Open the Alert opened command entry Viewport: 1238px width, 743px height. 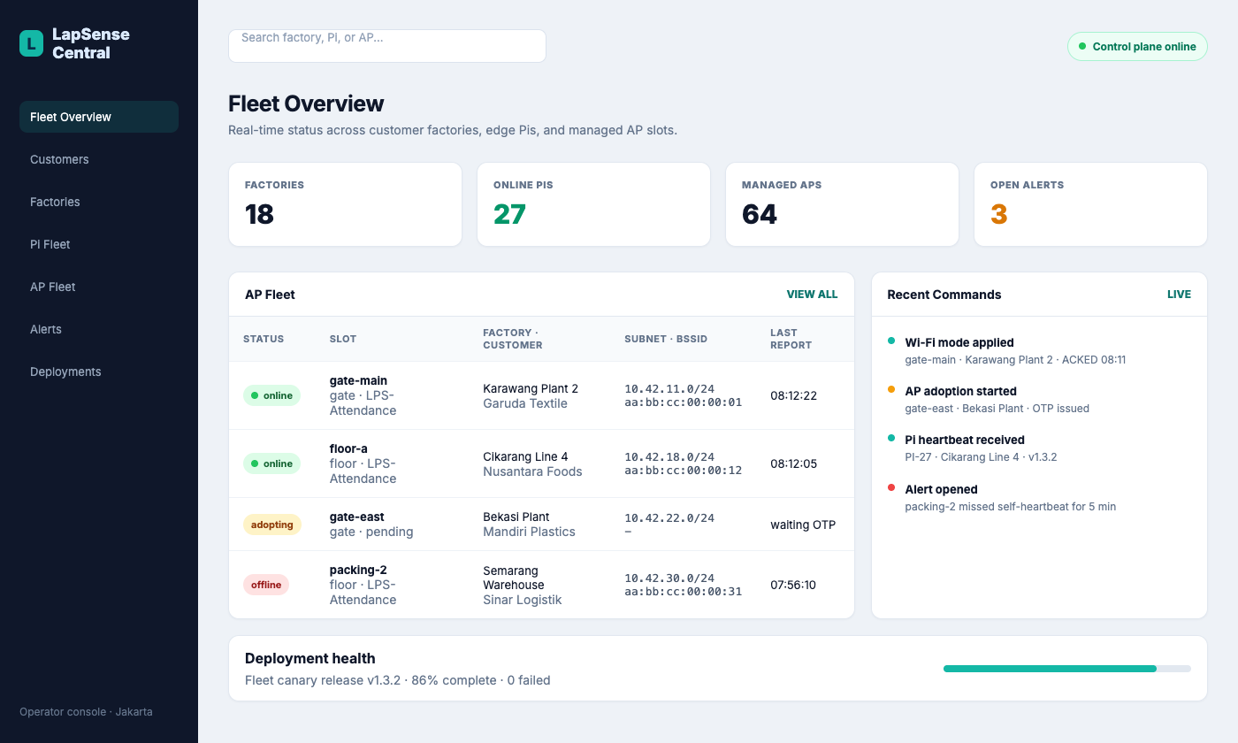pos(1039,497)
